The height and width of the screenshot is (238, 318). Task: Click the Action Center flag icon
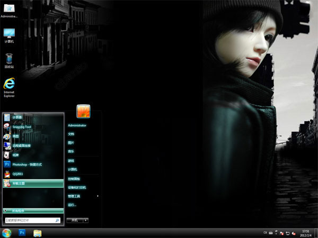(282, 233)
